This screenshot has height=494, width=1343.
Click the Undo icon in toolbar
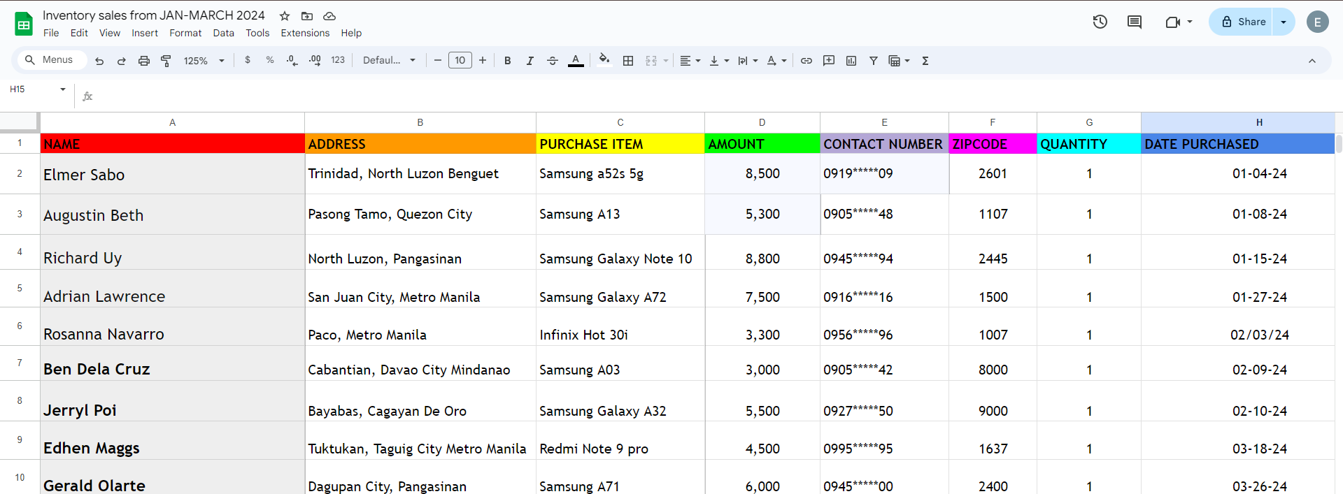pos(99,61)
